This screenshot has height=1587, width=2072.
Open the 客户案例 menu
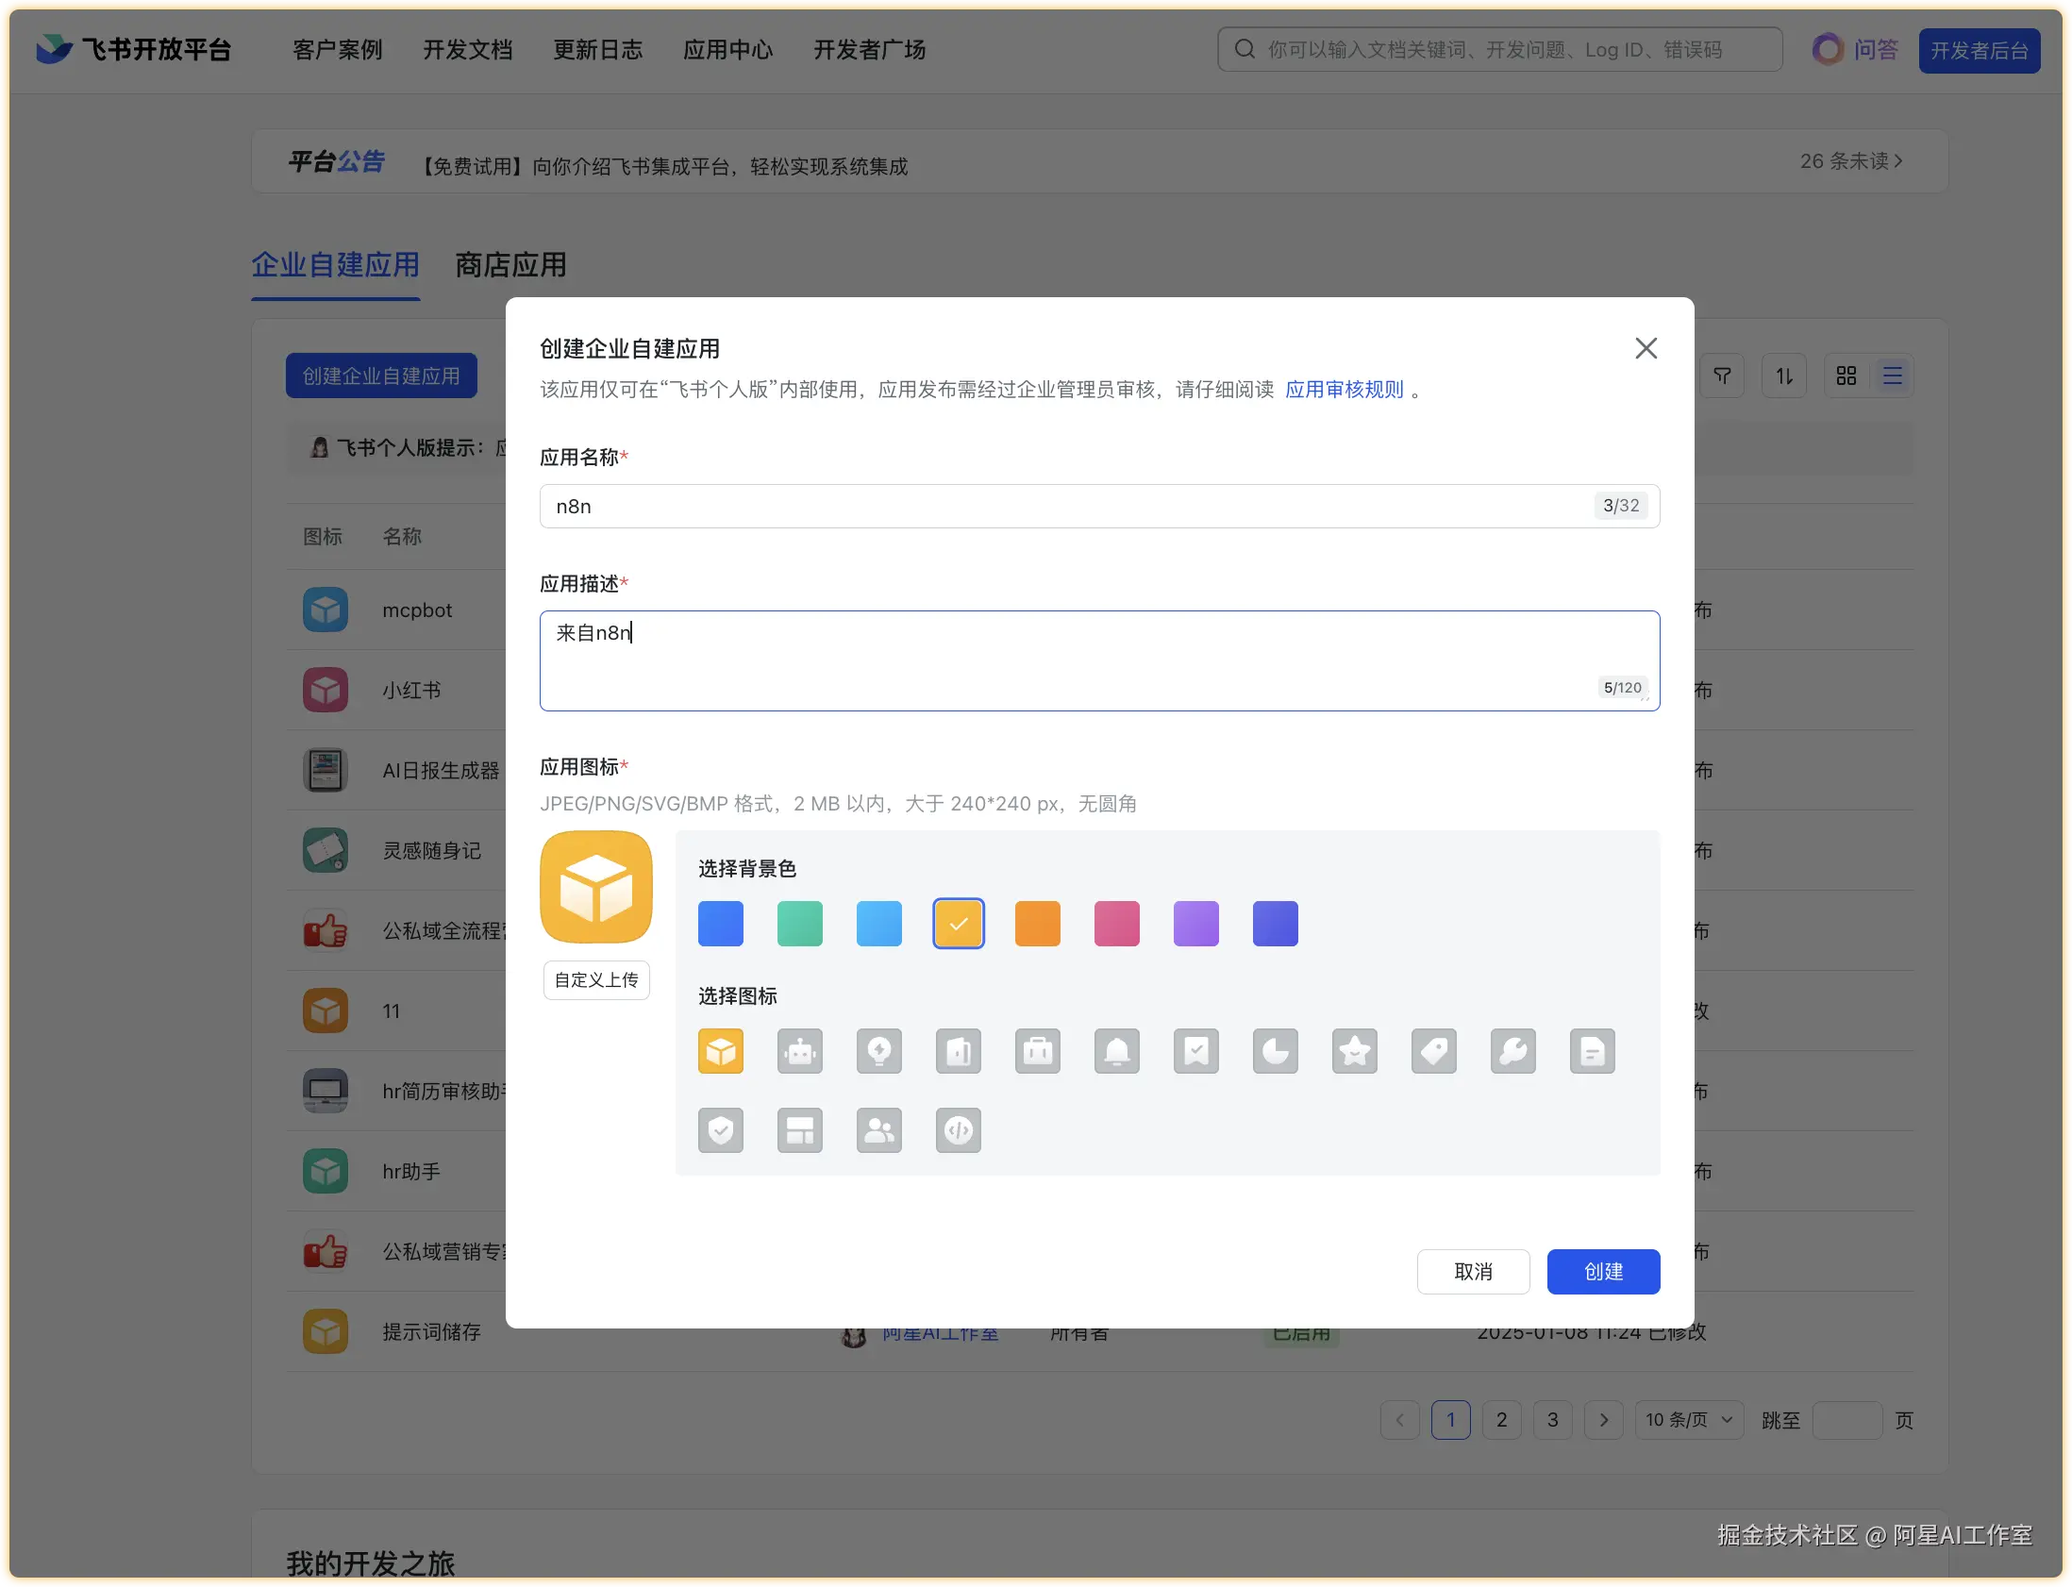click(337, 49)
